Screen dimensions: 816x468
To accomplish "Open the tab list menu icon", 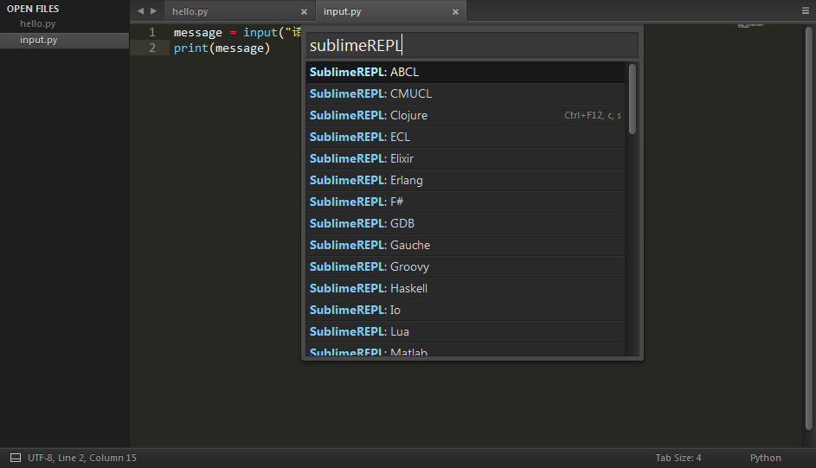I will (806, 11).
